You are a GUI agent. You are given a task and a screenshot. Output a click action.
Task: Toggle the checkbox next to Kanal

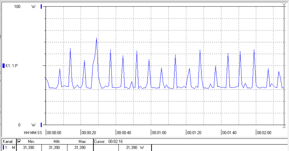19,141
